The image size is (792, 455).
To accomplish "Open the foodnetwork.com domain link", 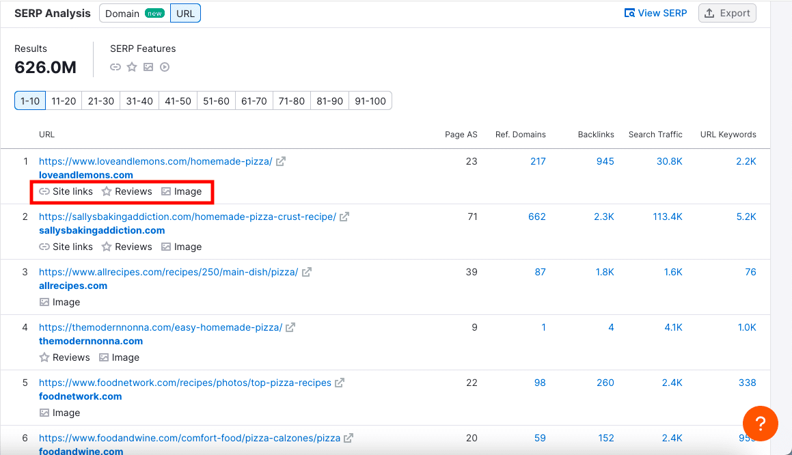I will coord(81,396).
